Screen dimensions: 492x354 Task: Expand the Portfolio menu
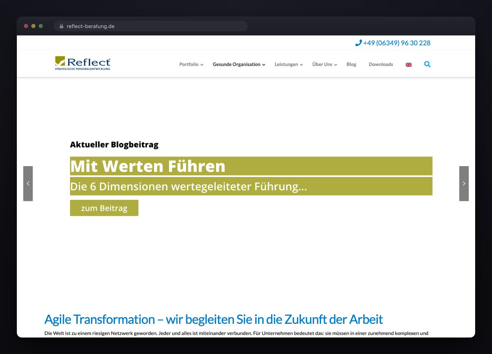coord(192,64)
